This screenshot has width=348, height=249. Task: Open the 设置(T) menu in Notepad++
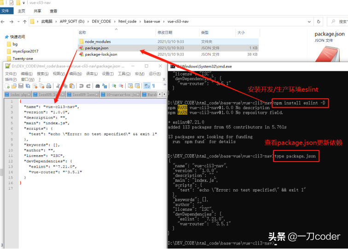(108, 74)
